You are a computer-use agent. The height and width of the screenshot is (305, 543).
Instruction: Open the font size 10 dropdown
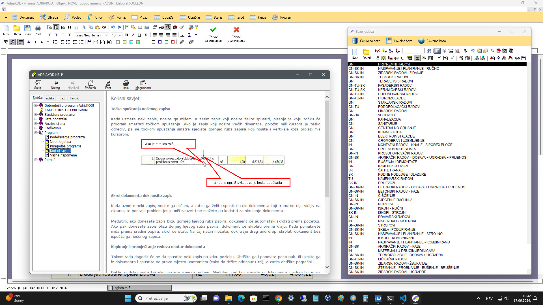pyautogui.click(x=120, y=35)
